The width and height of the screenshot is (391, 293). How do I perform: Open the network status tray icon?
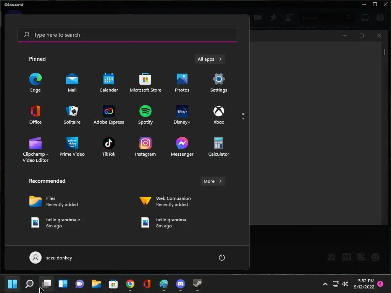(336, 284)
